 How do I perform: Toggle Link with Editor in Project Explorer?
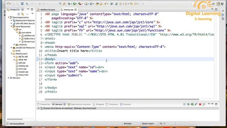click(23, 14)
